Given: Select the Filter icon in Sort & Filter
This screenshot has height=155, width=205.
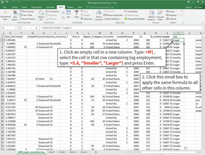Looking at the screenshot, I should click(76, 15).
